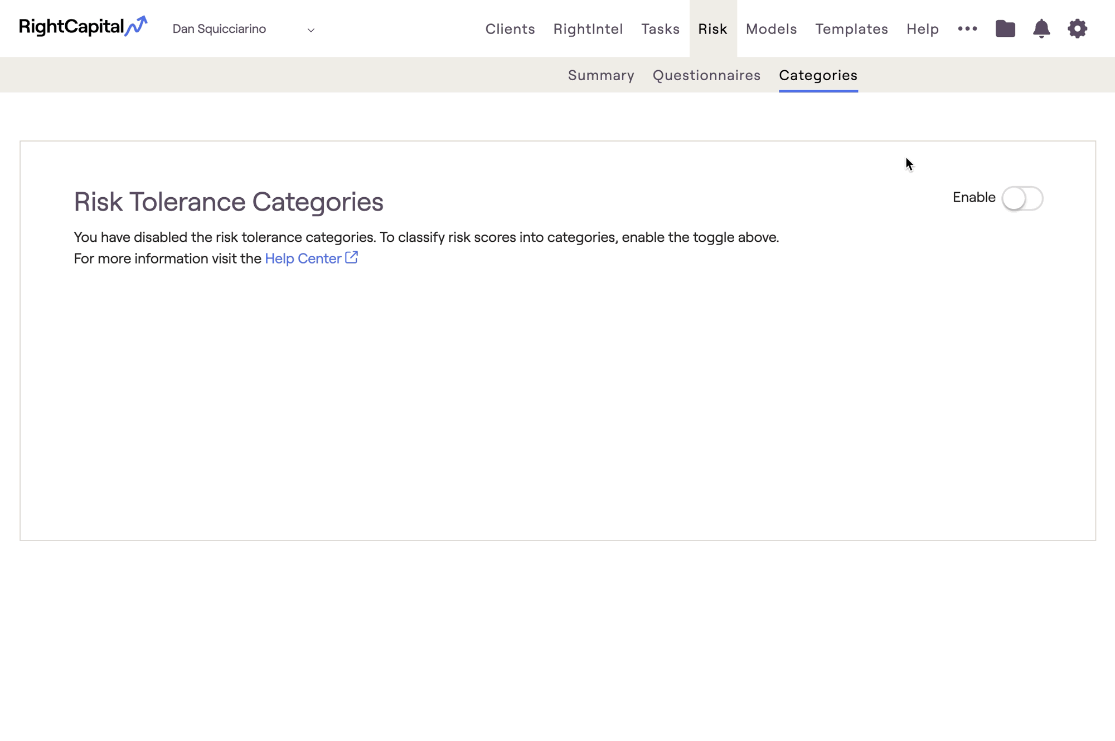1115x741 pixels.
Task: Click the chevron next to advisor name
Action: pyautogui.click(x=311, y=30)
